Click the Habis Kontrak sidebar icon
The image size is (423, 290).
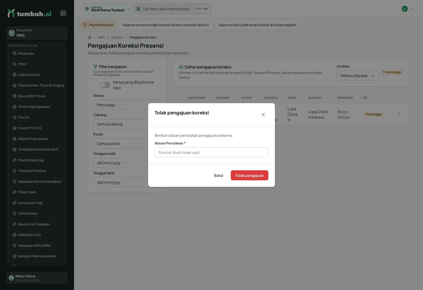click(x=15, y=75)
